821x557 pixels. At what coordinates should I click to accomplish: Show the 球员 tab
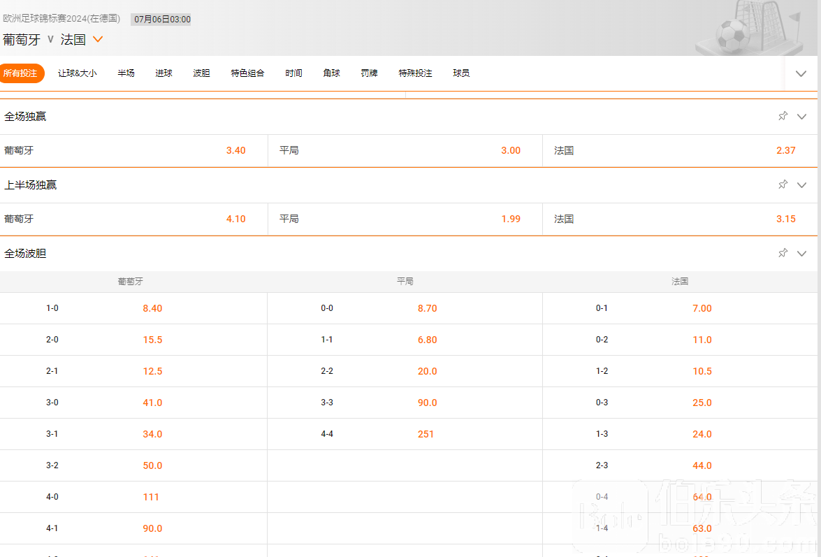pyautogui.click(x=461, y=73)
